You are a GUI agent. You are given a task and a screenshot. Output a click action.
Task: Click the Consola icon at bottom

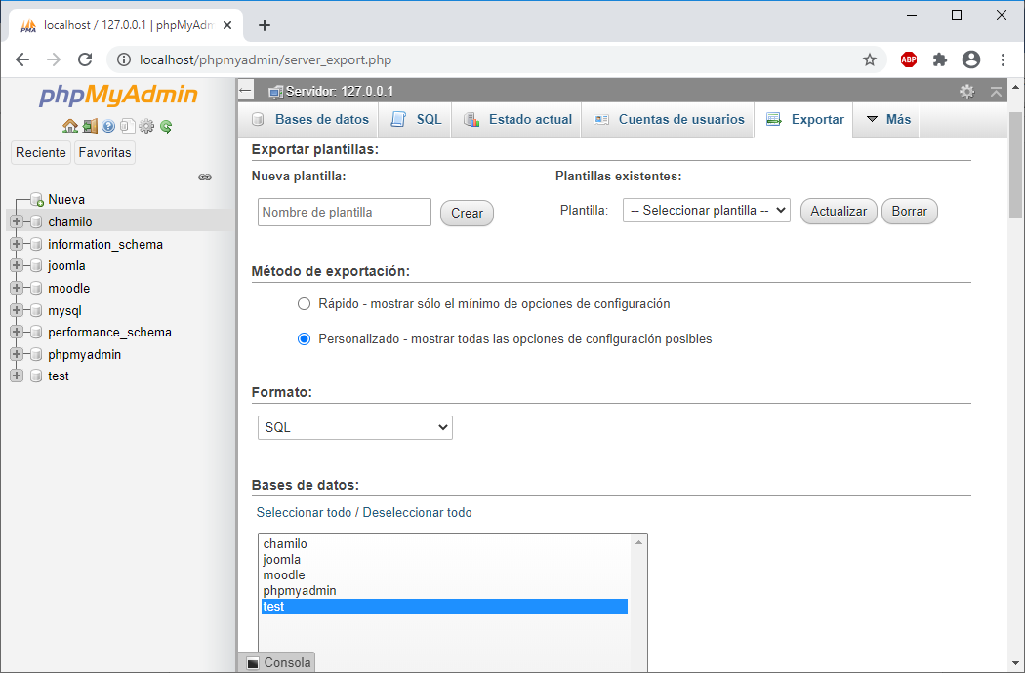pyautogui.click(x=253, y=663)
